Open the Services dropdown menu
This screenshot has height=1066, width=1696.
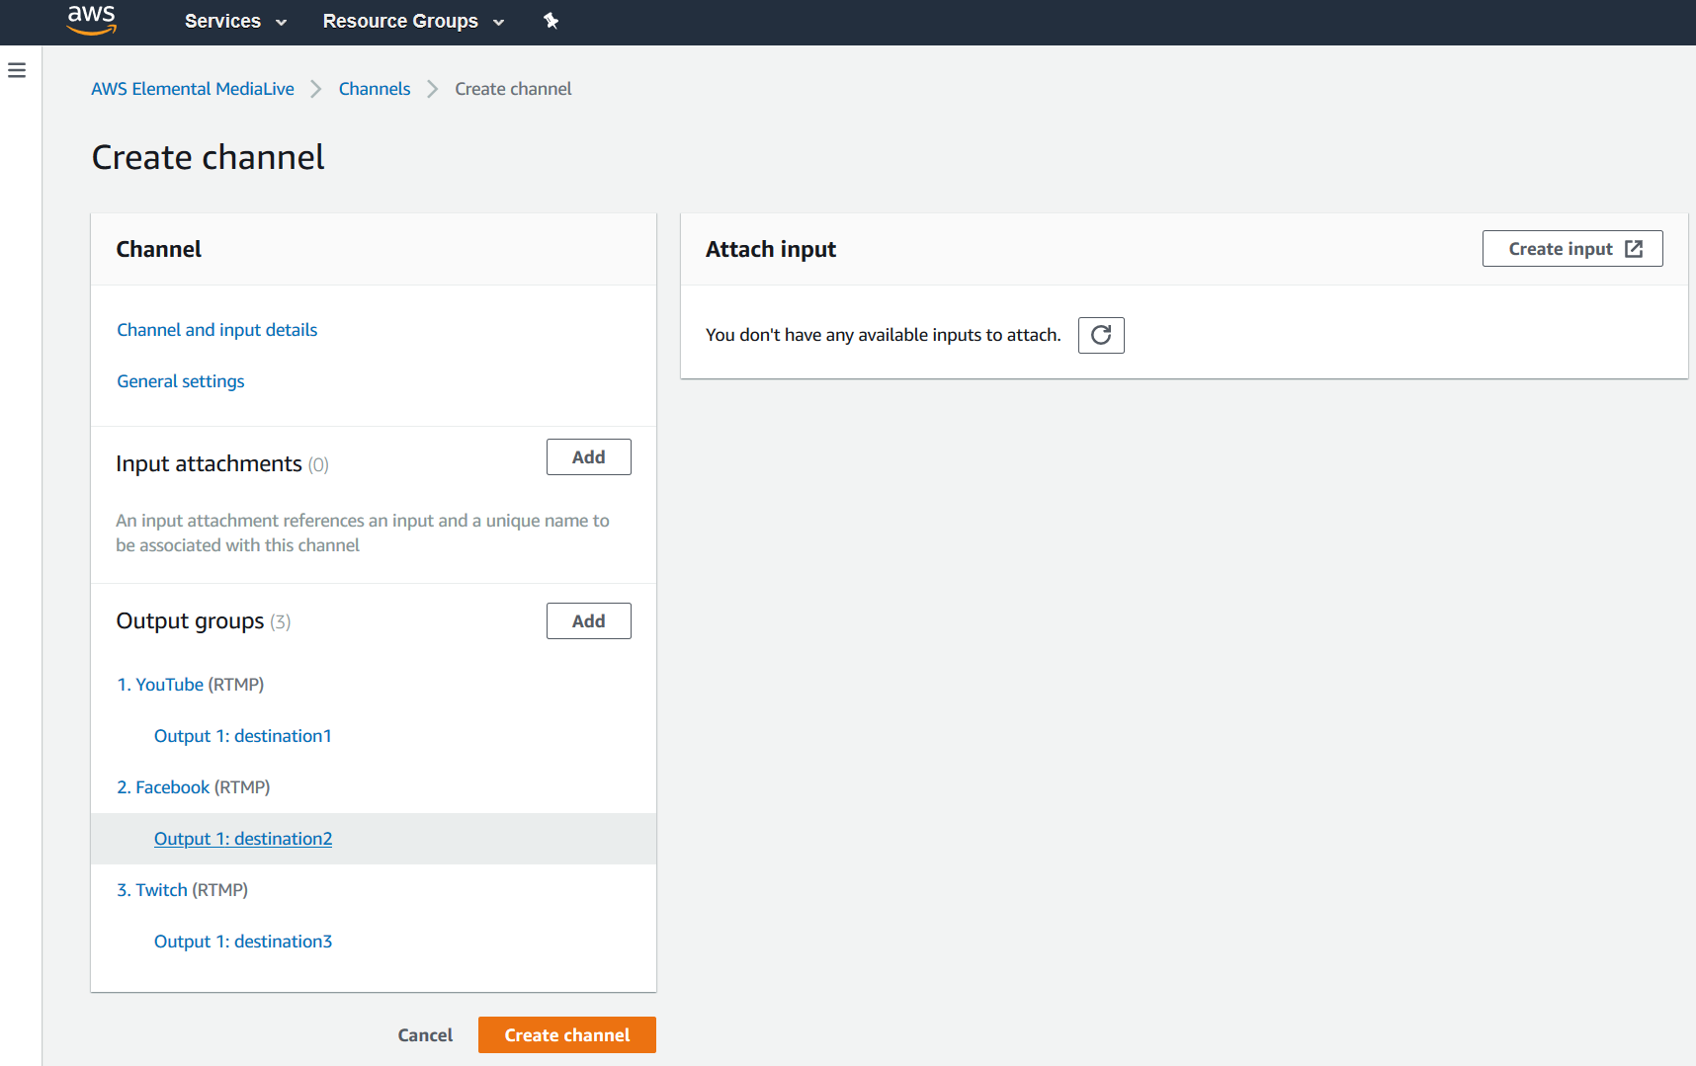[235, 21]
